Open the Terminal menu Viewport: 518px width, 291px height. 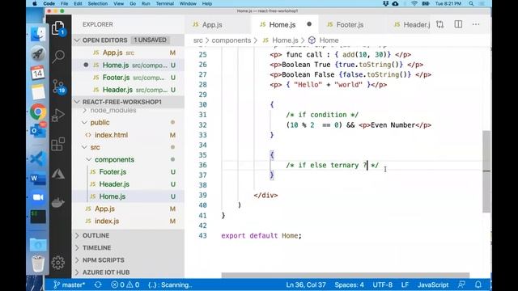[164, 3]
